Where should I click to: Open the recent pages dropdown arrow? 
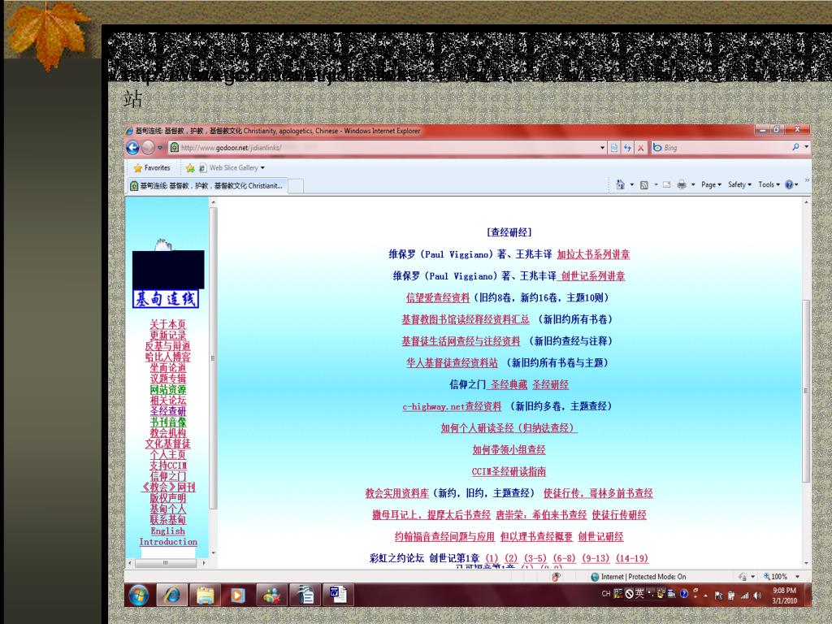(160, 148)
